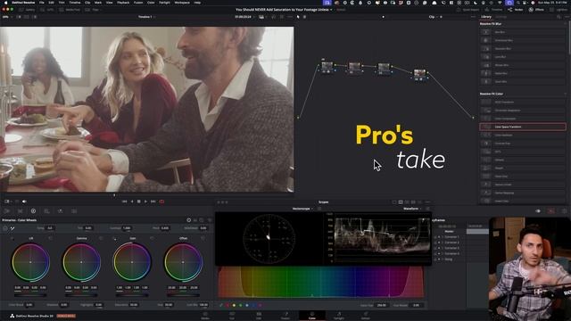
Task: Select the Color Wheels palette icon
Action: pos(33,210)
